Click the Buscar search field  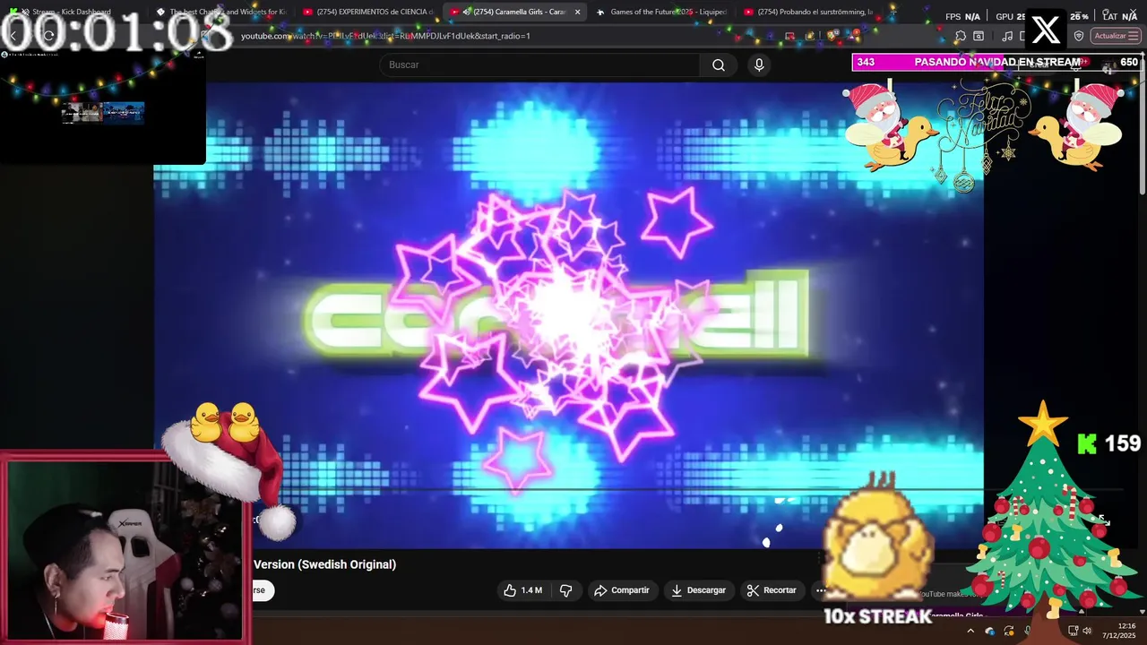click(x=540, y=64)
